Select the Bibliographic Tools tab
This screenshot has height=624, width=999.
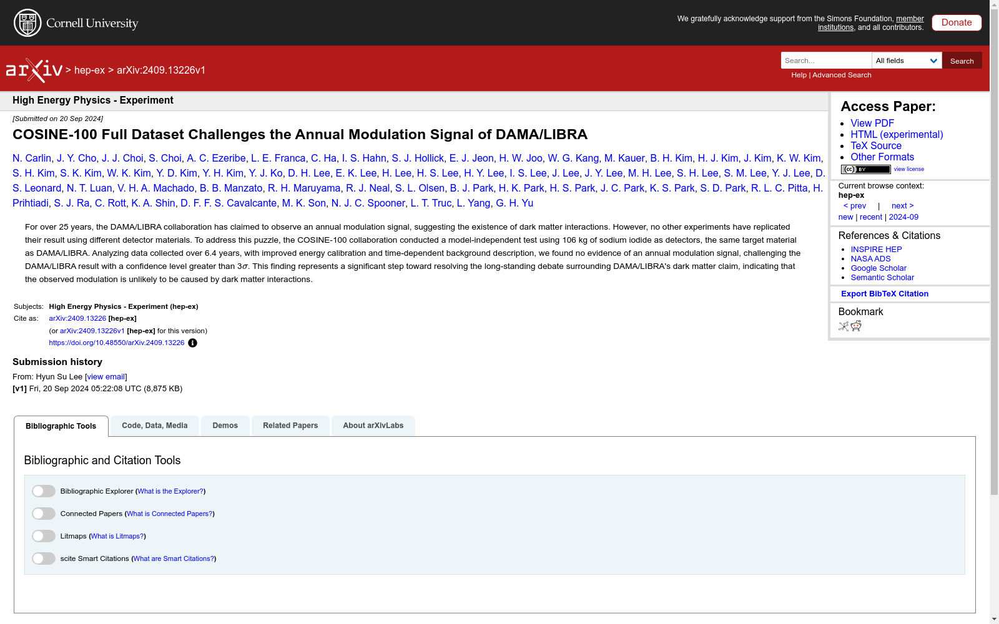tap(61, 426)
